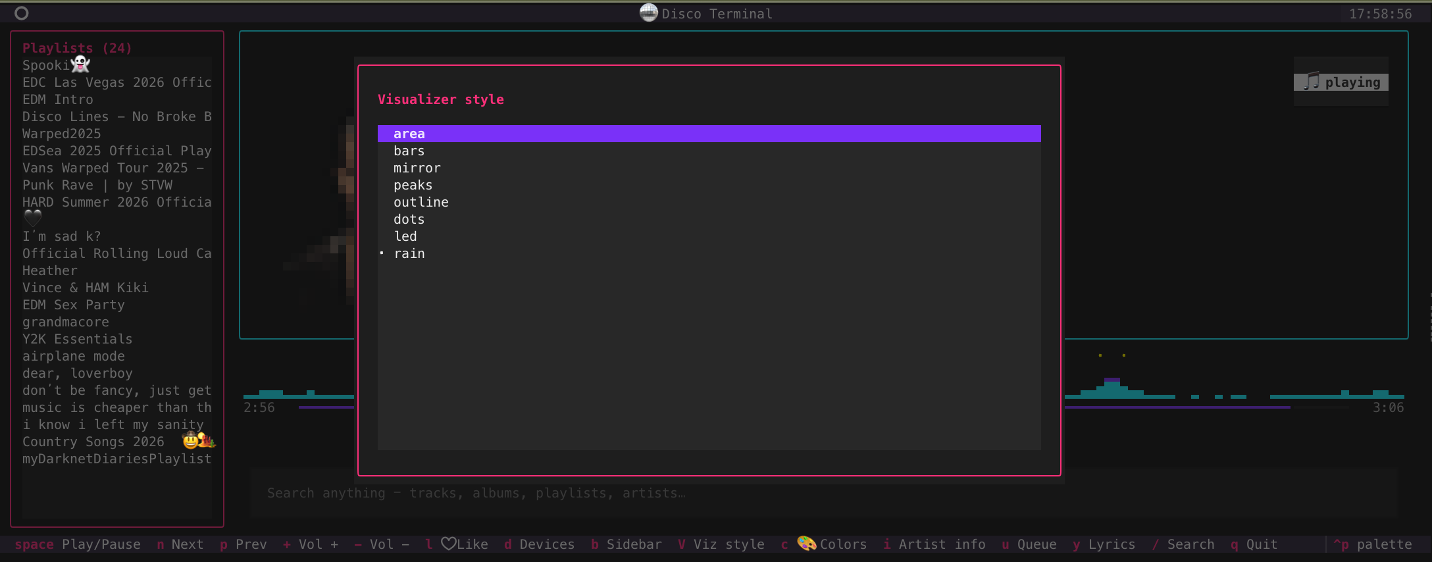1432x562 pixels.
Task: Click the 17:58:56 clock
Action: 1380,14
